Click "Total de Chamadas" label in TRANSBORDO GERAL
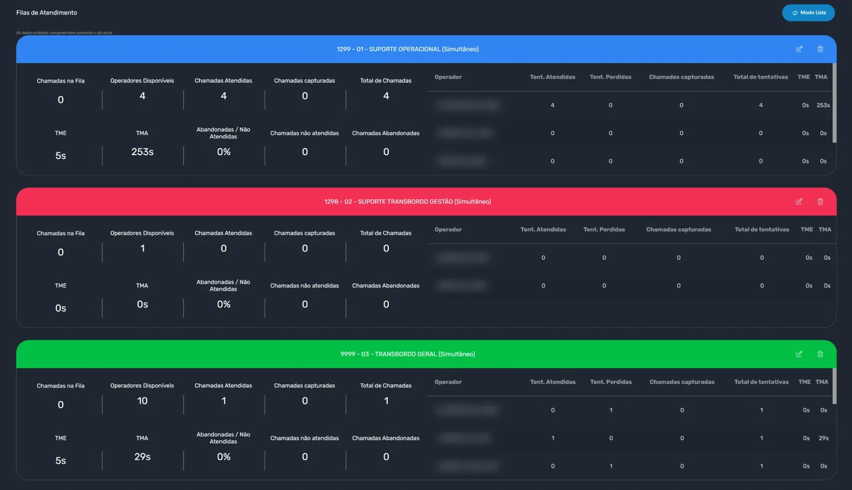Screen dimensions: 852x490 [x=386, y=385]
